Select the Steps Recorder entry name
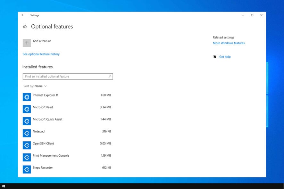 (x=43, y=168)
